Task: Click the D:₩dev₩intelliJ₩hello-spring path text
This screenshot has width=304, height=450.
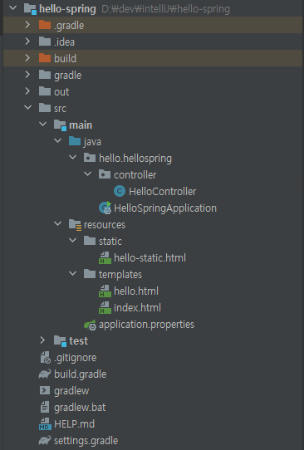Action: (165, 9)
